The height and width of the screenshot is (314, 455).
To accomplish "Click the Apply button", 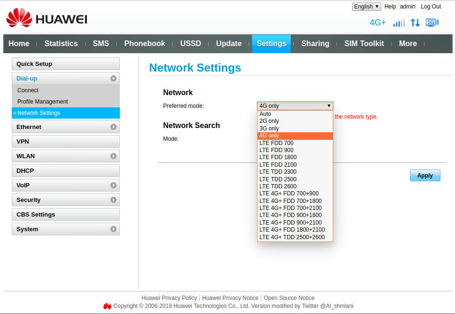I will click(x=425, y=176).
